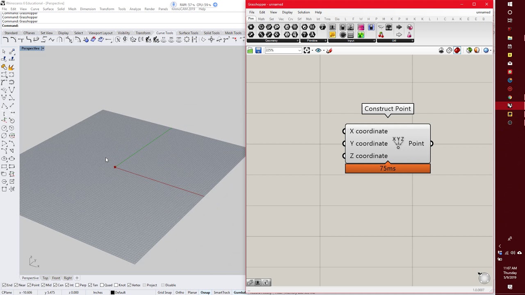The image size is (525, 295).
Task: Toggle SmartTrack in Rhino status bar
Action: (x=222, y=293)
